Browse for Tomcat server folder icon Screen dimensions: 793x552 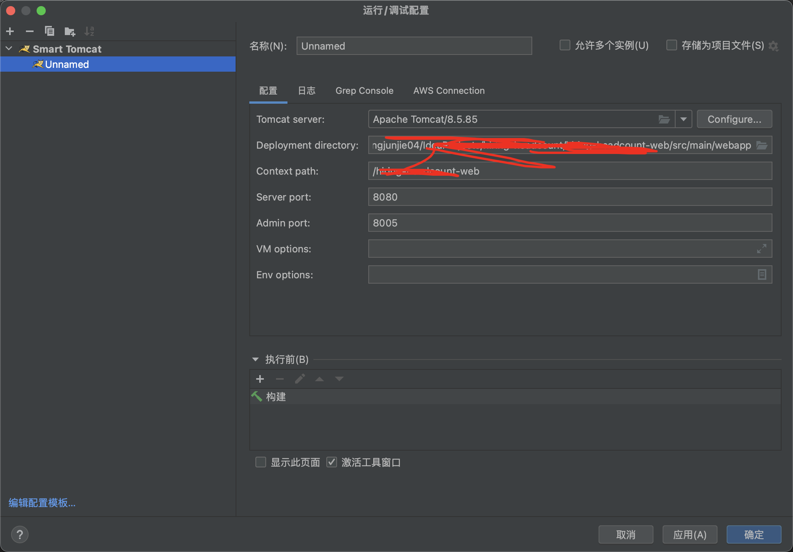click(664, 119)
